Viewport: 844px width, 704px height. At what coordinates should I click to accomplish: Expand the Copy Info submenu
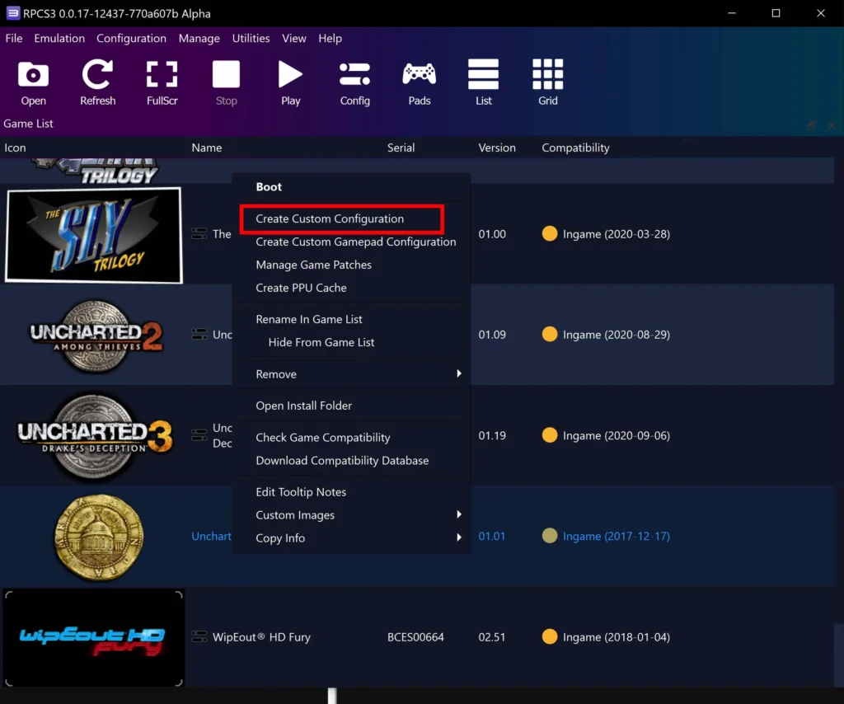(352, 538)
